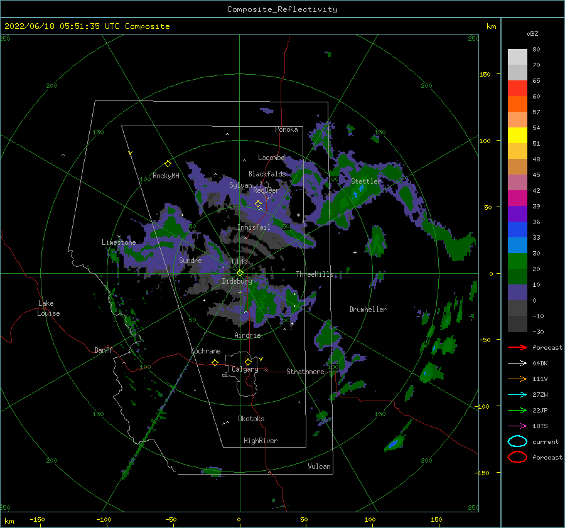Select the 70 dBZ light gray swatch
The height and width of the screenshot is (528, 565).
(517, 57)
